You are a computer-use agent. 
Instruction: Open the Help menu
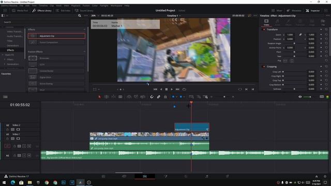127,6
